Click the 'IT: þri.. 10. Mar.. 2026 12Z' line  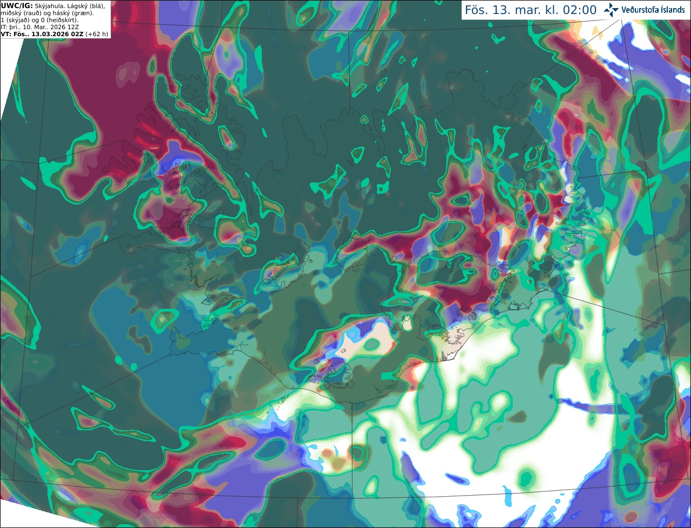(x=40, y=27)
